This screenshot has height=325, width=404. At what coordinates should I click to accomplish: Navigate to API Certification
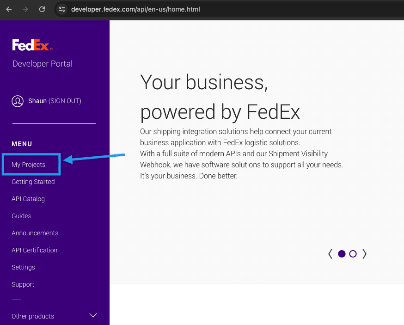34,250
